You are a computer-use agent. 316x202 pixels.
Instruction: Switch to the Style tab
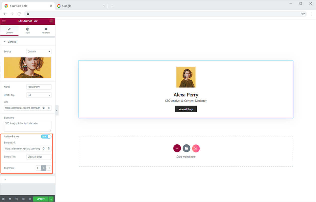click(x=27, y=30)
